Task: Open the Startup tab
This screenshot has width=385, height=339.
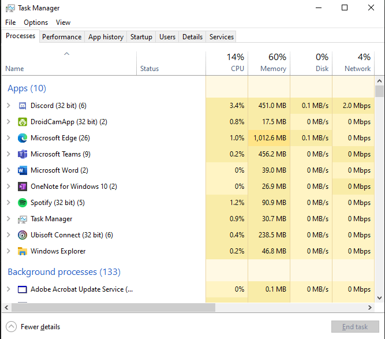Action: 141,37
